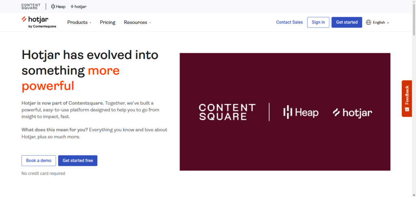The height and width of the screenshot is (197, 416).
Task: Click Get started in the header
Action: (347, 22)
